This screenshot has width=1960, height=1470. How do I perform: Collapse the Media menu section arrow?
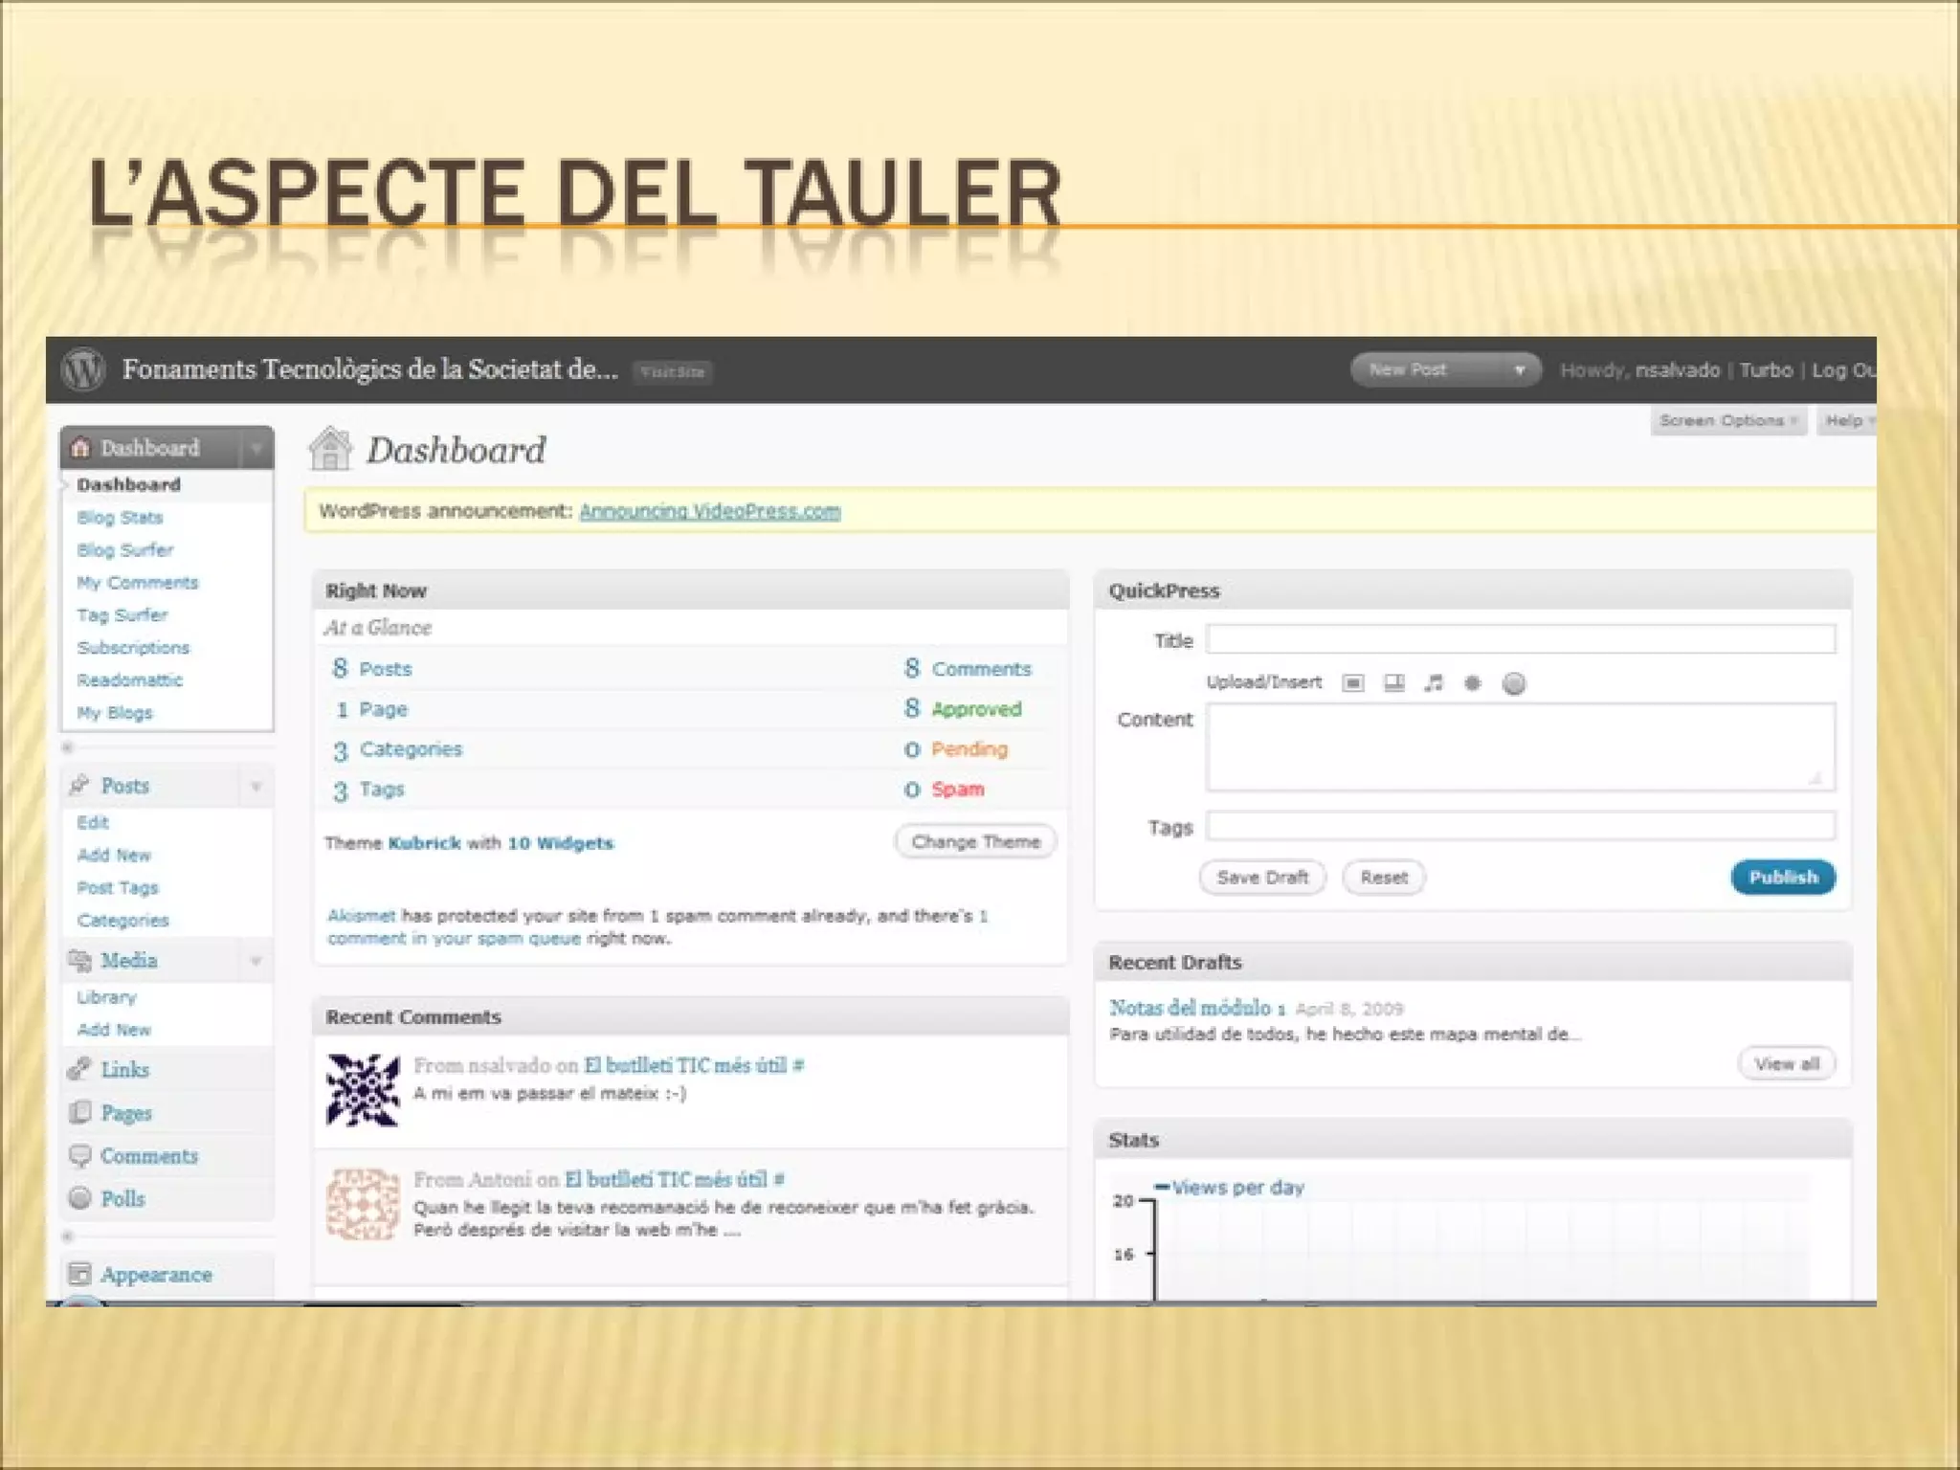256,961
